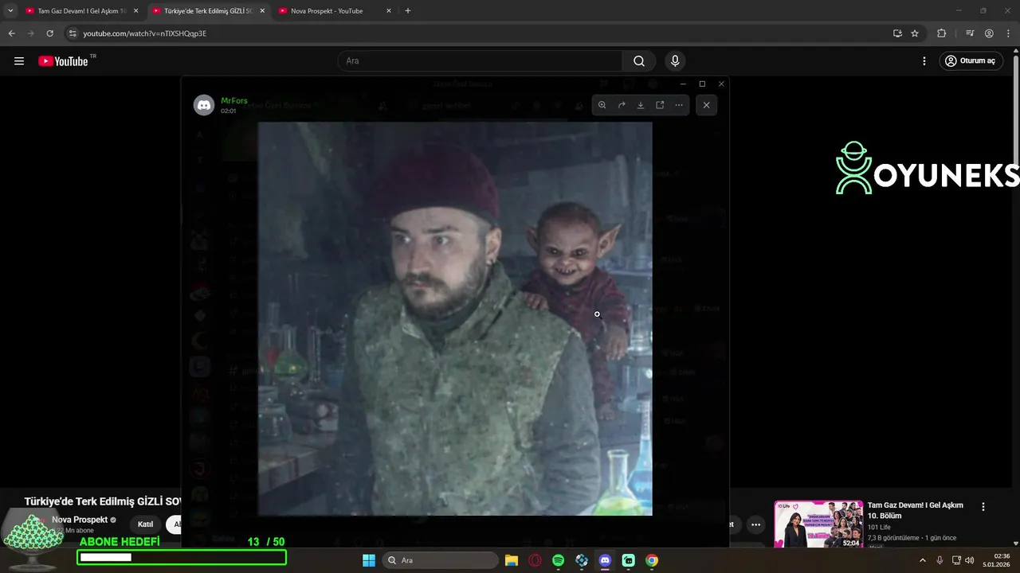Open Chrome extensions puzzle icon
The height and width of the screenshot is (573, 1020).
tap(941, 33)
